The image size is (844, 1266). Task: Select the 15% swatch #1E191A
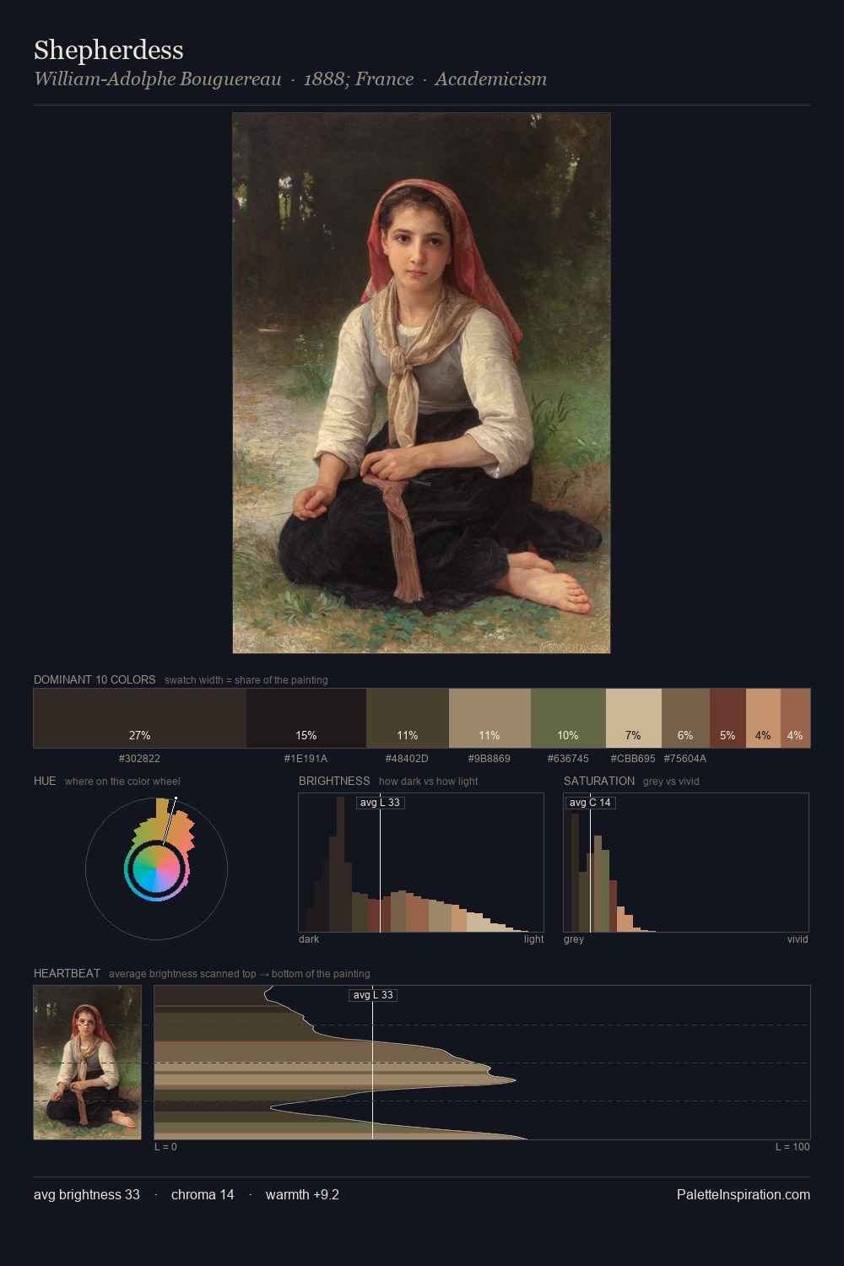click(x=306, y=718)
